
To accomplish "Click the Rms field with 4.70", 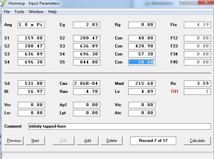I will [x=86, y=92].
